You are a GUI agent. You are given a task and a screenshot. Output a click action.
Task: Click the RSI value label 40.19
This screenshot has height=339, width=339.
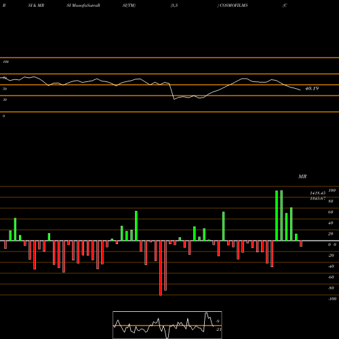point(312,88)
